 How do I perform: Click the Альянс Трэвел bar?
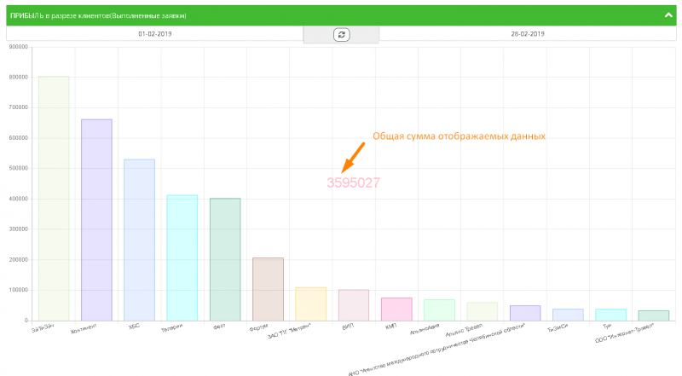[x=483, y=311]
